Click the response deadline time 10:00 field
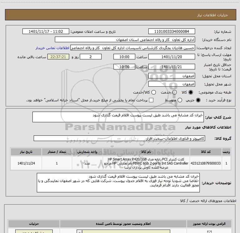Image resolution: width=240 pixels, height=233 pixels. (124, 57)
